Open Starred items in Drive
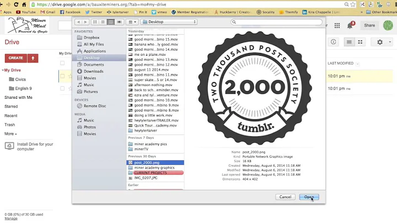The width and height of the screenshot is (397, 223). (x=11, y=107)
